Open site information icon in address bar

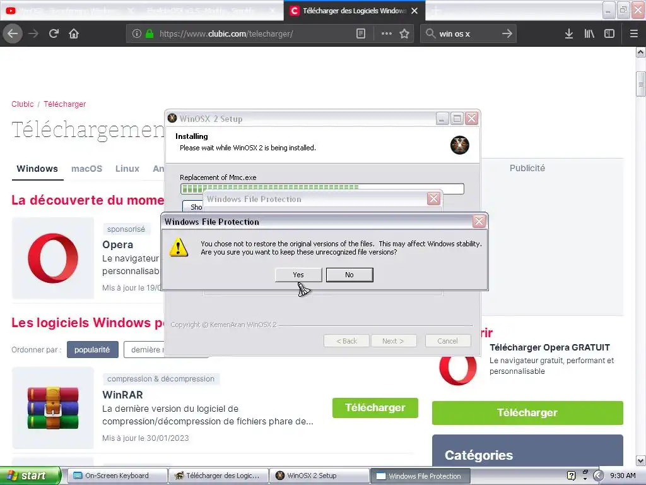tap(137, 34)
